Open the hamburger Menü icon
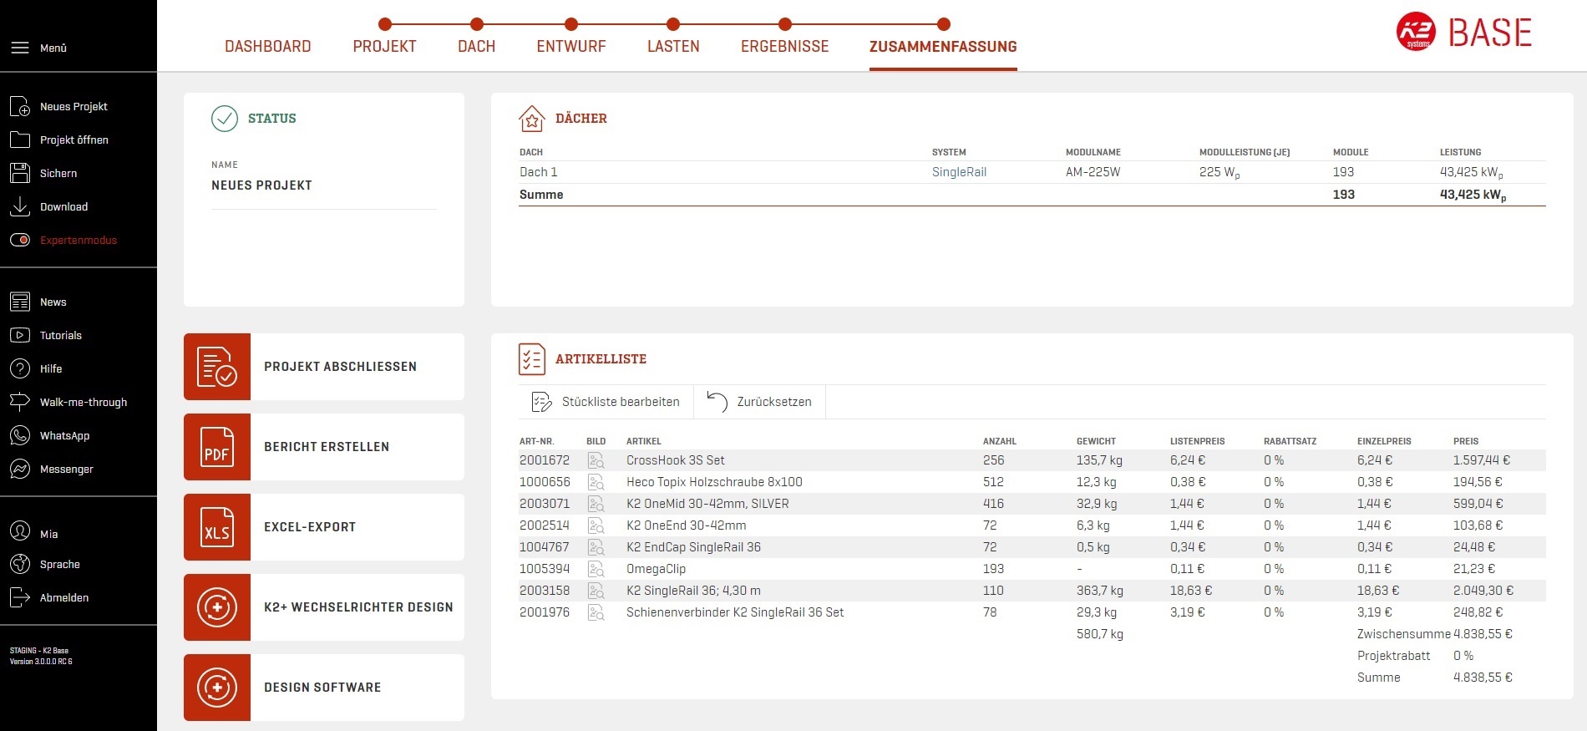The height and width of the screenshot is (731, 1587). point(20,48)
